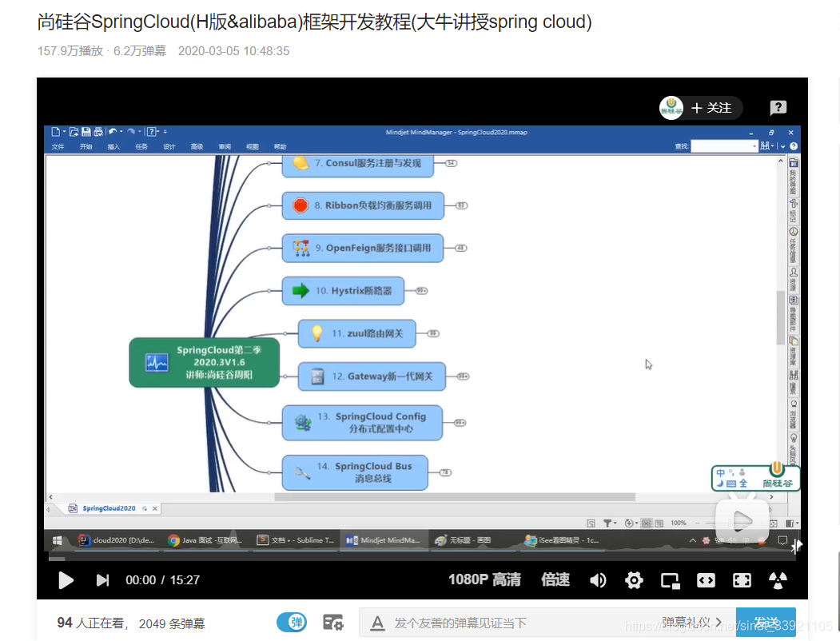Open the Windows Start button in taskbar
840x641 pixels.
[58, 540]
